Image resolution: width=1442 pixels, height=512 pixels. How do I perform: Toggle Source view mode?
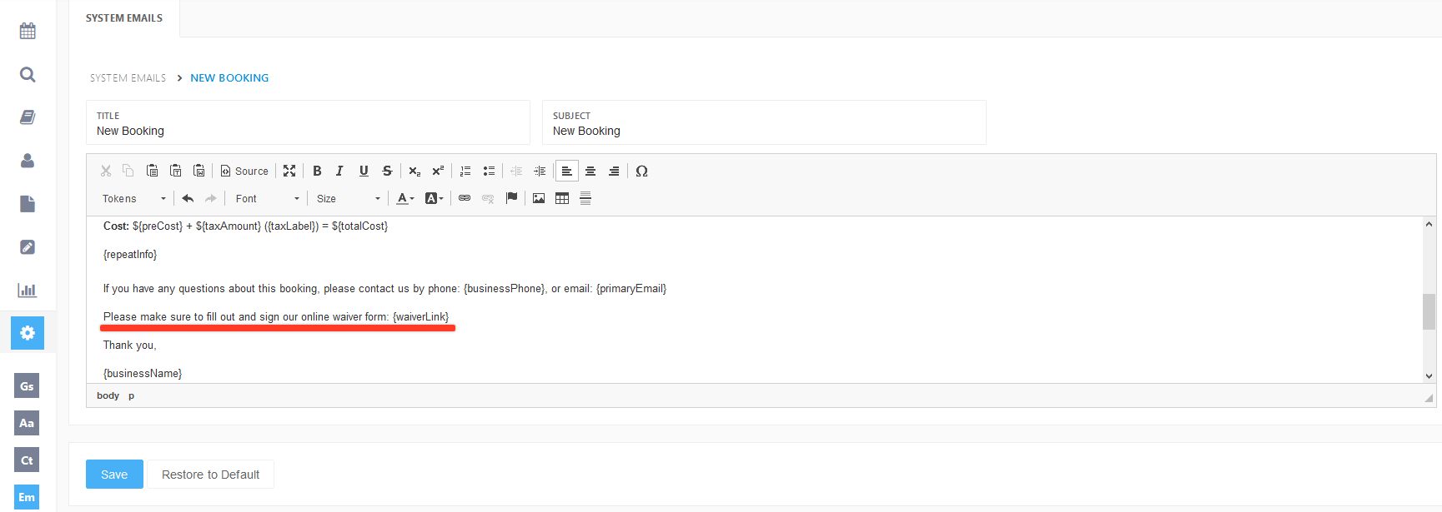244,171
